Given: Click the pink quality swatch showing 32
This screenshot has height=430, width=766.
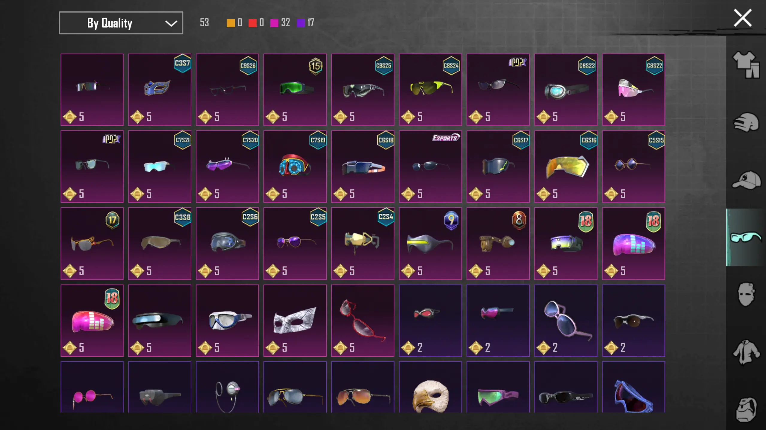Looking at the screenshot, I should point(274,23).
